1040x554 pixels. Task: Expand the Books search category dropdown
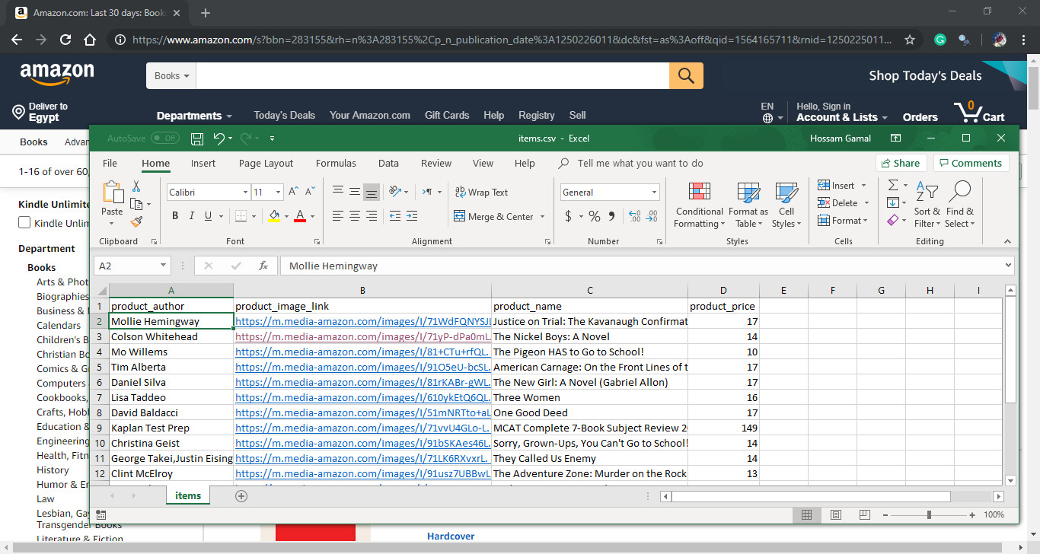click(x=171, y=75)
